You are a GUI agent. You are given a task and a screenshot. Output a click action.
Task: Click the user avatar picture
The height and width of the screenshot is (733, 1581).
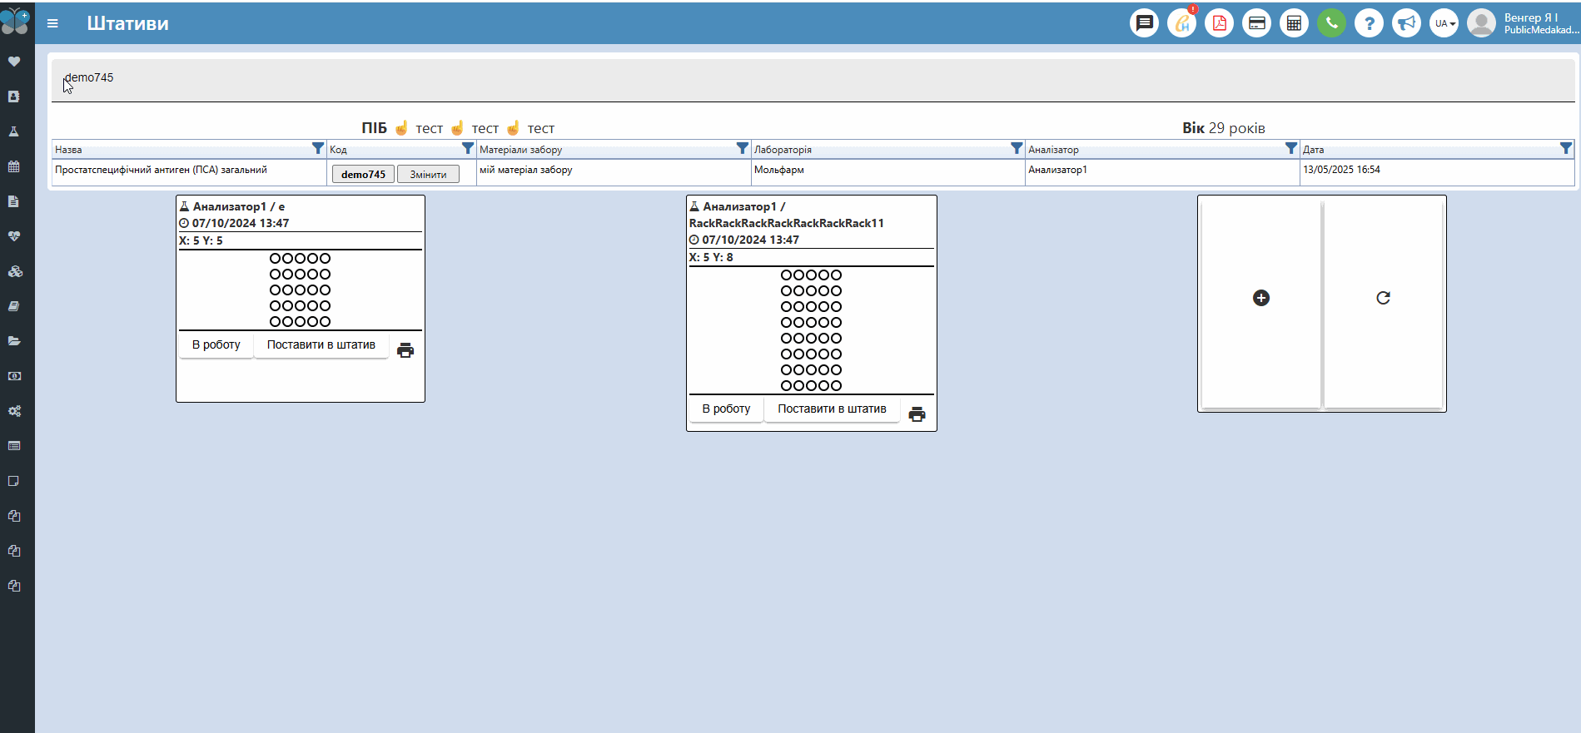(1481, 23)
